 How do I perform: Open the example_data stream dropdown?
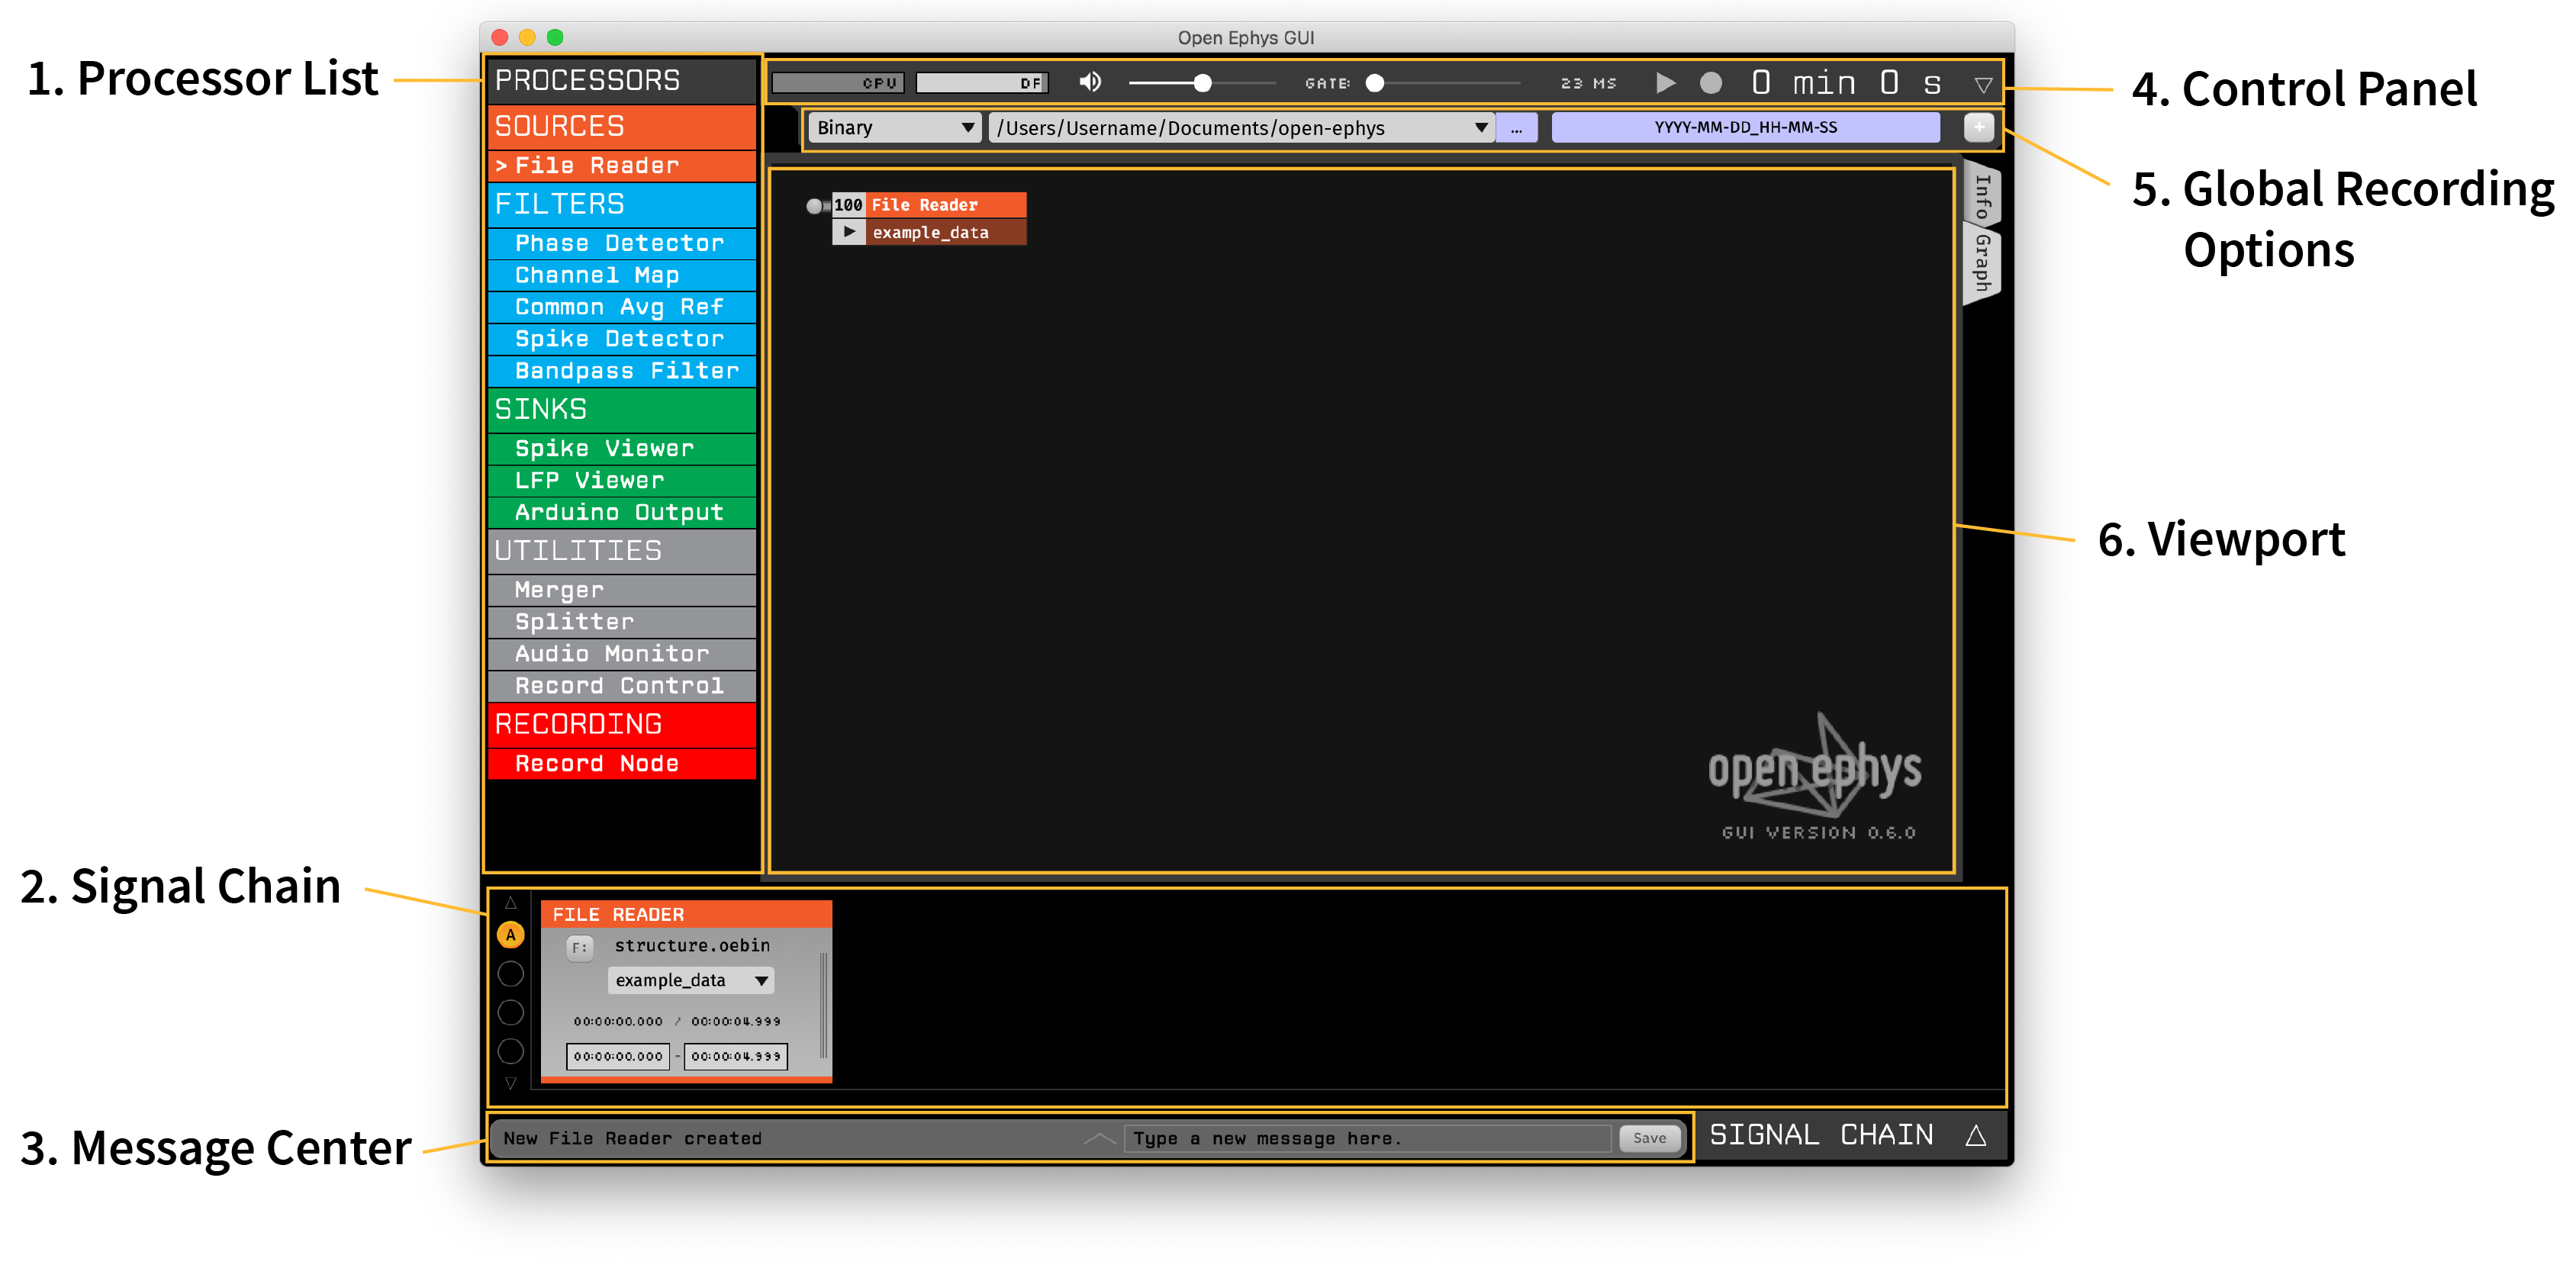(x=691, y=981)
